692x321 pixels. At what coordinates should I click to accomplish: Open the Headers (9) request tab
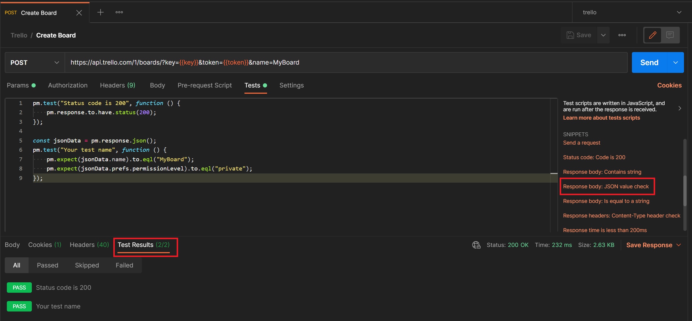point(117,85)
